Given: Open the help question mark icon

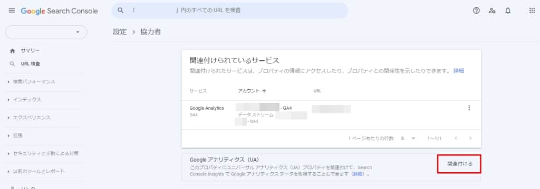Looking at the screenshot, I should (476, 10).
